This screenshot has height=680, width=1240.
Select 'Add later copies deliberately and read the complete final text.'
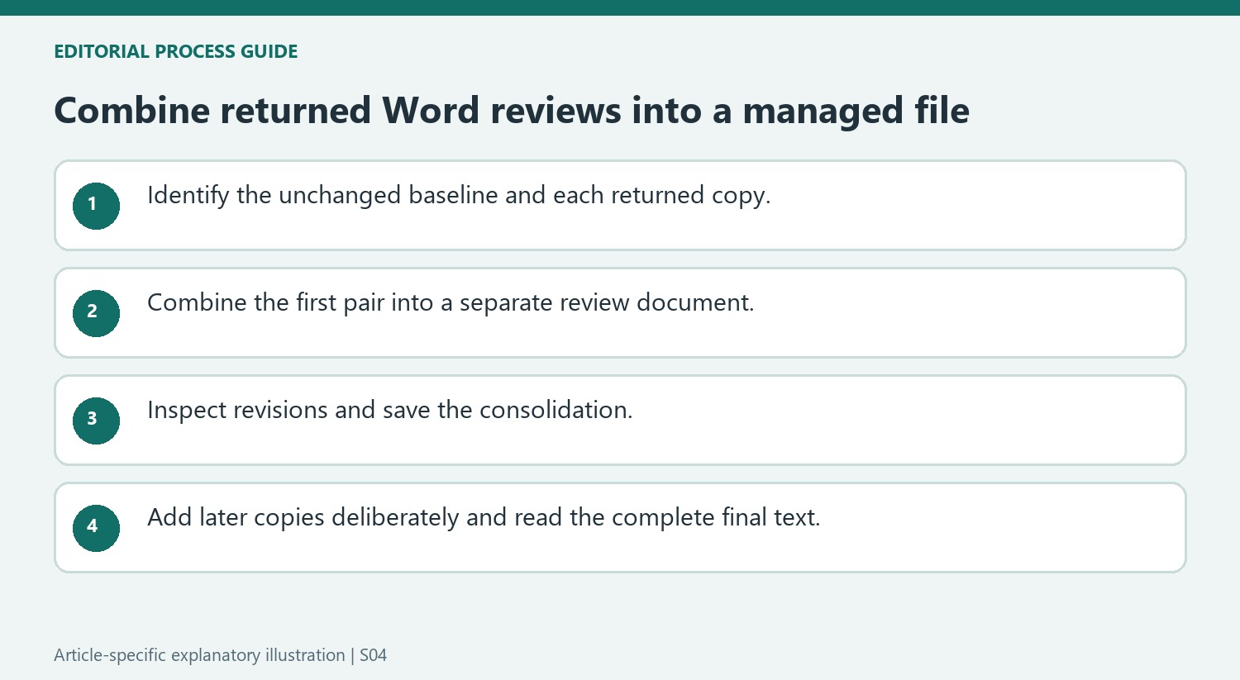484,518
